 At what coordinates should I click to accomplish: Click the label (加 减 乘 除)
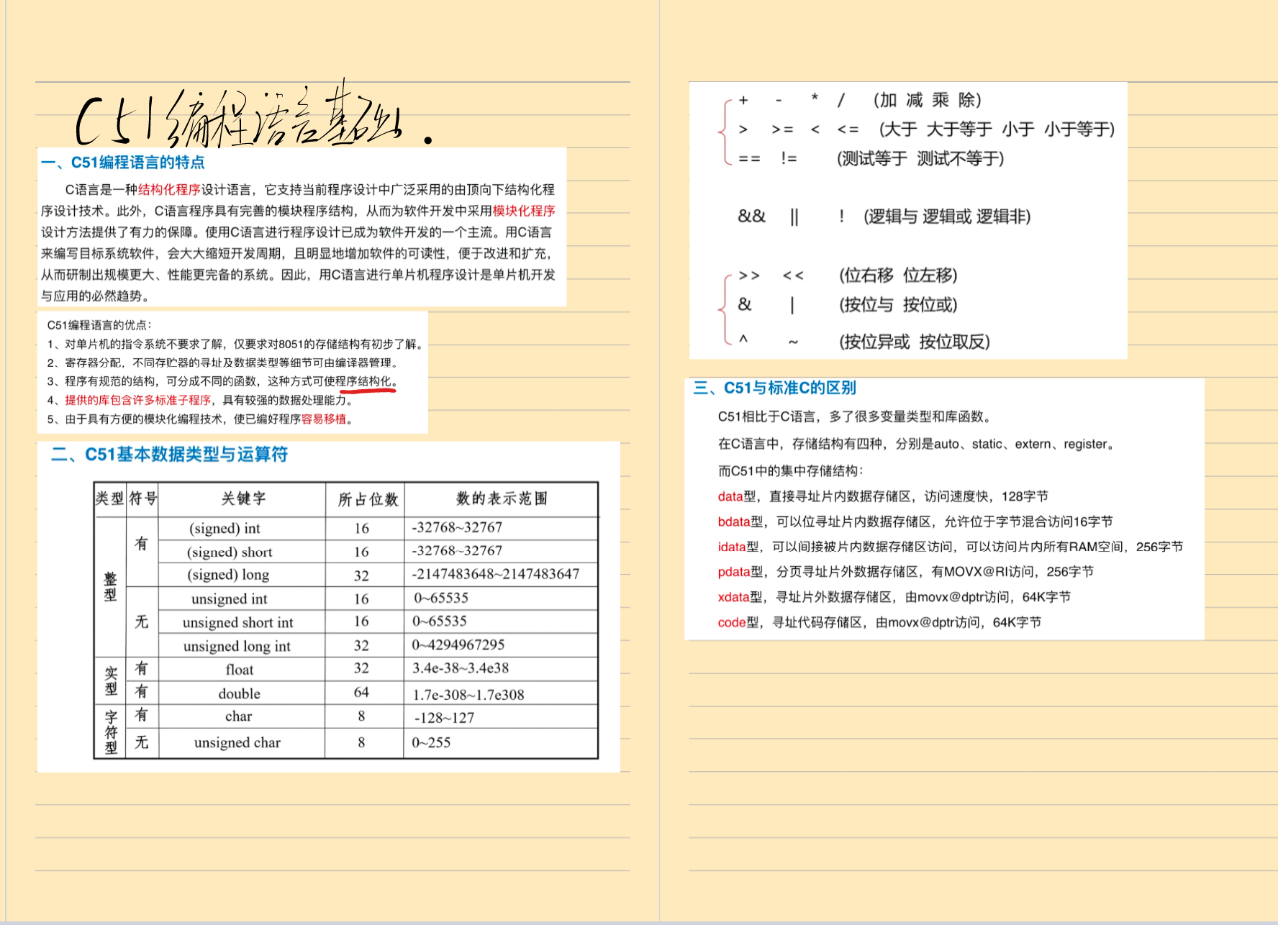coord(928,100)
